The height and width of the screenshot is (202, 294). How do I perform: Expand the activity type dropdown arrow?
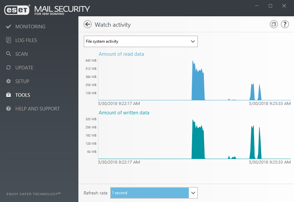193,41
